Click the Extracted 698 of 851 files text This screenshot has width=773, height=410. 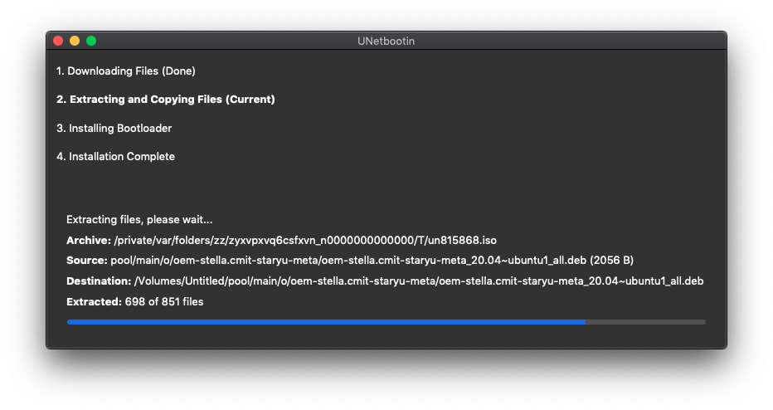coord(134,302)
